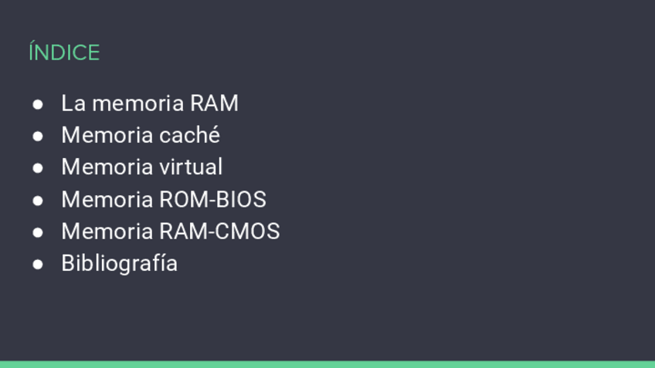Click the "ÍNDICE" slide title
The height and width of the screenshot is (368, 655).
point(64,52)
